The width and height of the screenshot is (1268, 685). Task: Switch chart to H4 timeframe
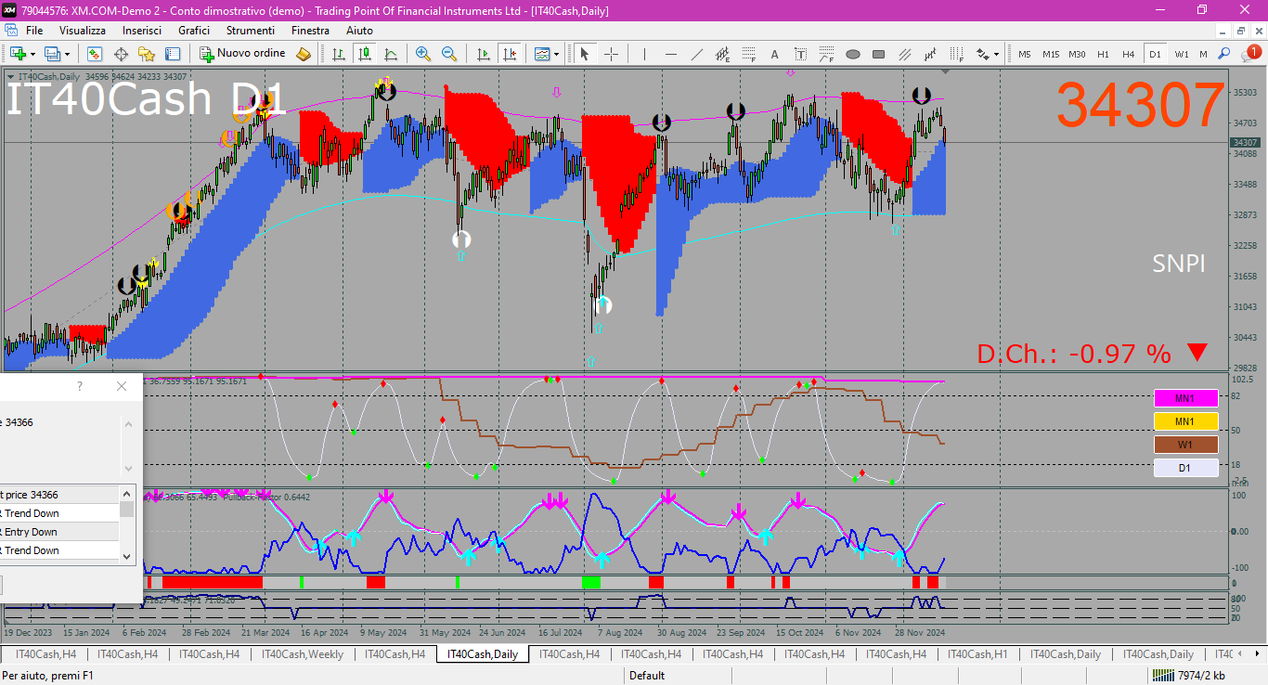click(x=1129, y=54)
